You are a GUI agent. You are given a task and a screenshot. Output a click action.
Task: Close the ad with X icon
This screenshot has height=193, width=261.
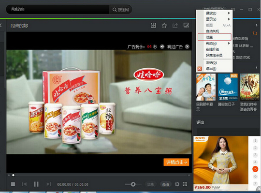pos(187,46)
